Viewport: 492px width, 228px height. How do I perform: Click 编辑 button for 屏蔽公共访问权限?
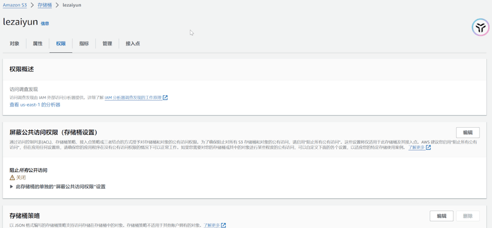click(467, 132)
